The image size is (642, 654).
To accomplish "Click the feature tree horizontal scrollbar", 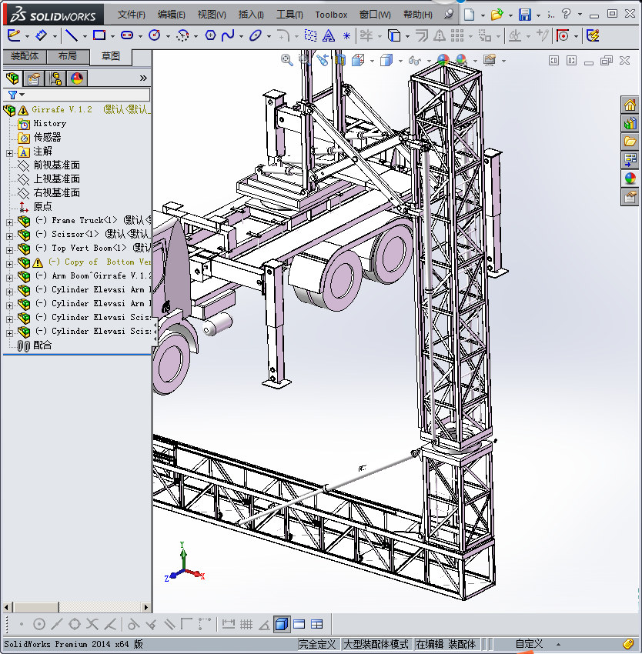I will pyautogui.click(x=76, y=607).
